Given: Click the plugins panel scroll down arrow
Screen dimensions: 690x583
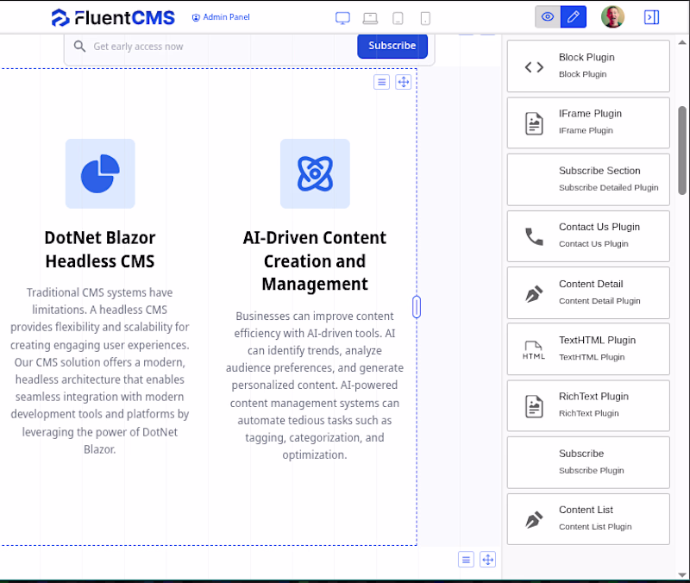Looking at the screenshot, I should coord(682,574).
